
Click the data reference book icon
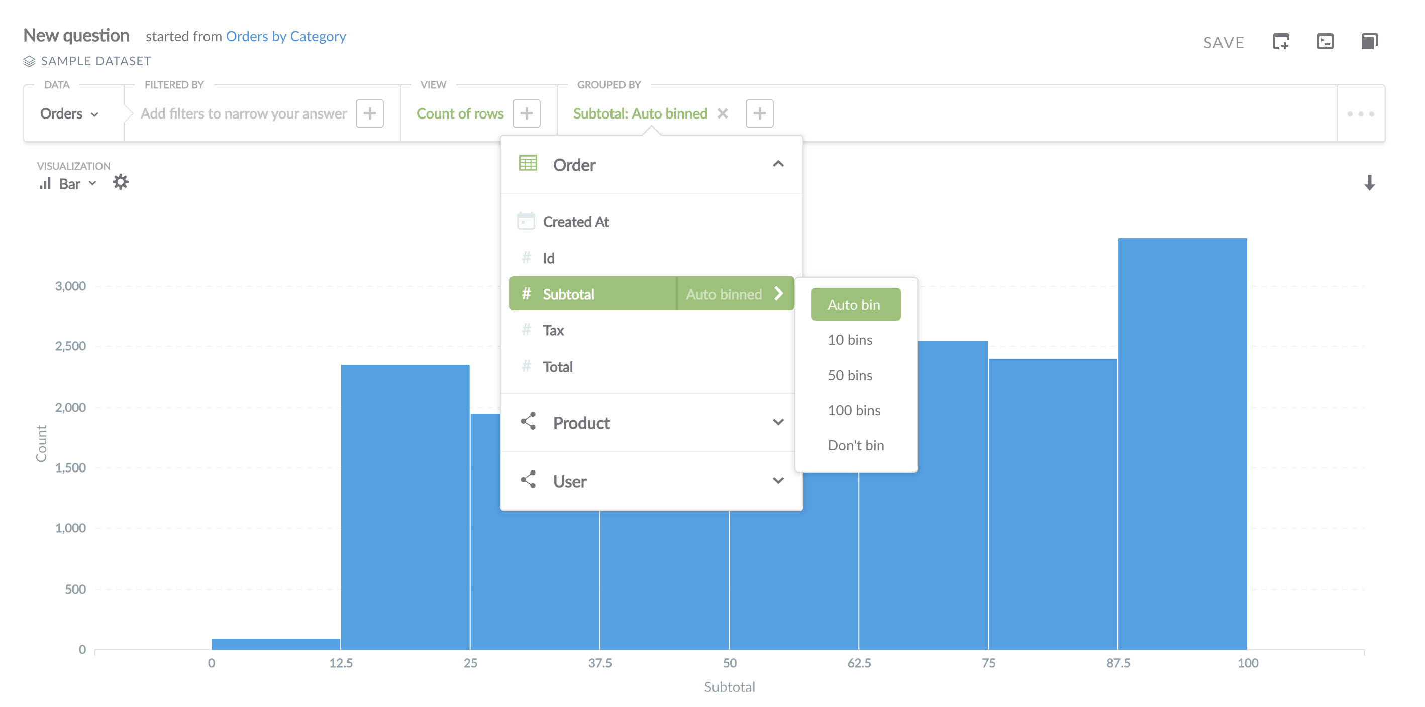point(1369,42)
